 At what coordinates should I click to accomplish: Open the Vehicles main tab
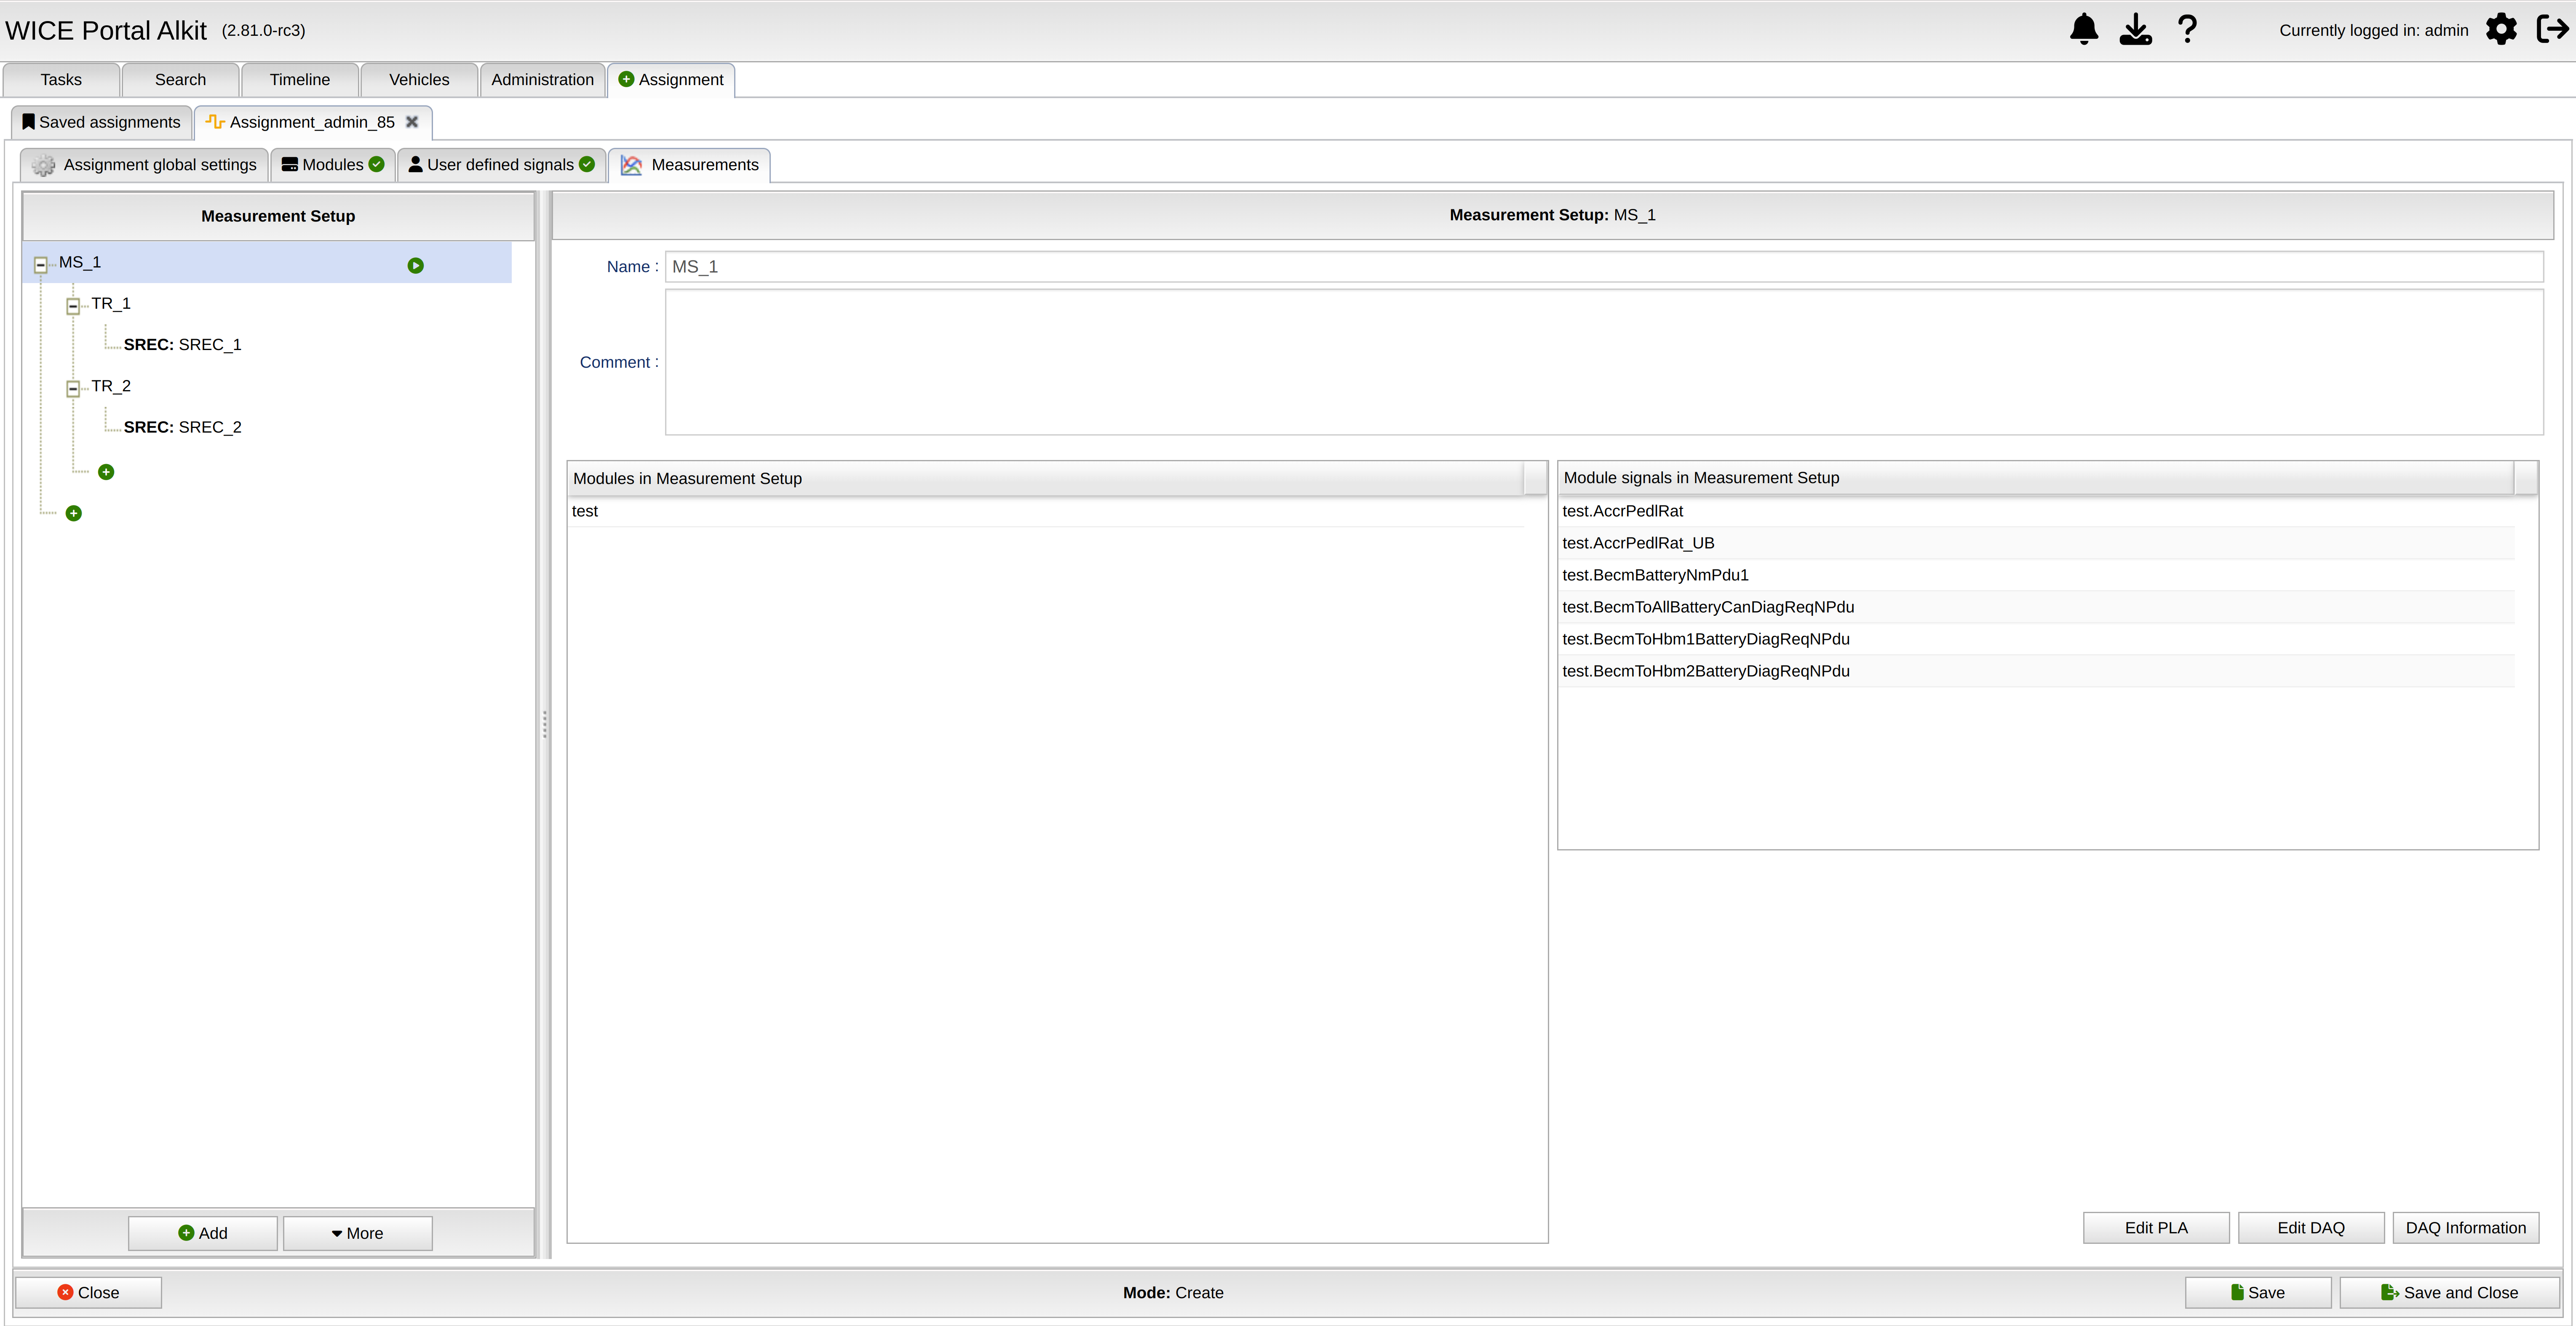419,80
